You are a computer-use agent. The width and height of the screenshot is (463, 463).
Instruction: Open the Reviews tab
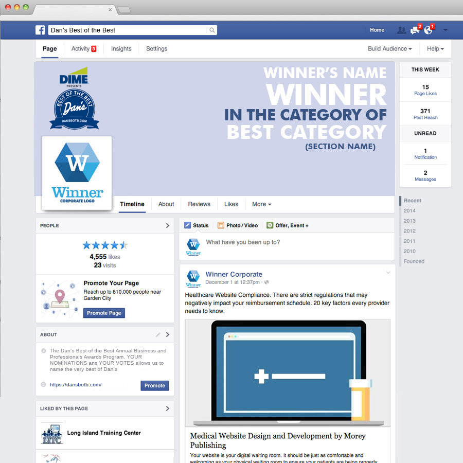[199, 204]
